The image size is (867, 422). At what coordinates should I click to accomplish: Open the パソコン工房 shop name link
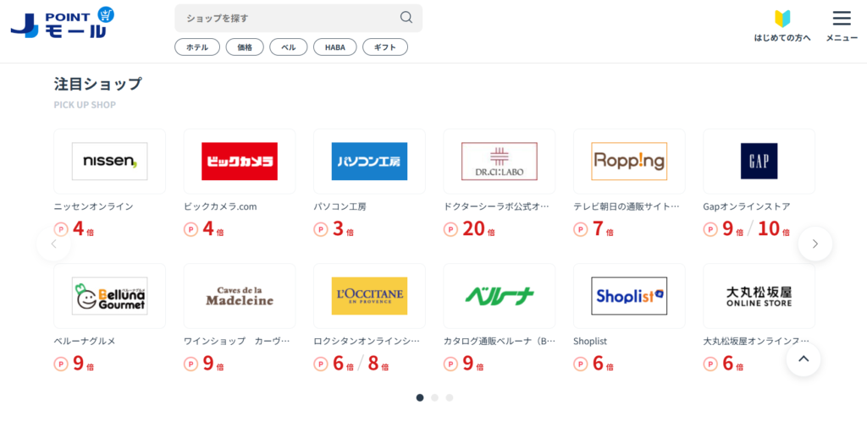340,206
